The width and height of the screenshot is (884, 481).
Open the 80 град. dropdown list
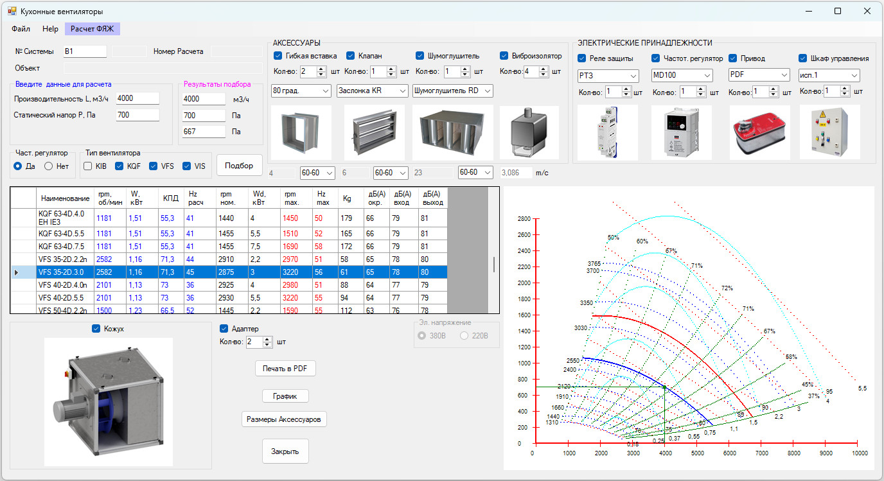301,91
